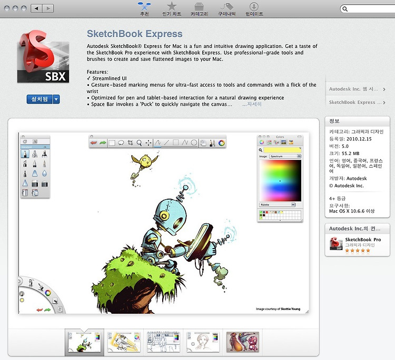395x360 pixels.
Task: Click the Mac OS X 10.6.6 requirement text
Action: tap(352, 211)
